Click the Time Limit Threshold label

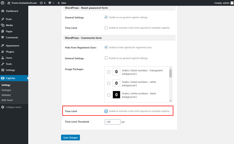pos(77,122)
